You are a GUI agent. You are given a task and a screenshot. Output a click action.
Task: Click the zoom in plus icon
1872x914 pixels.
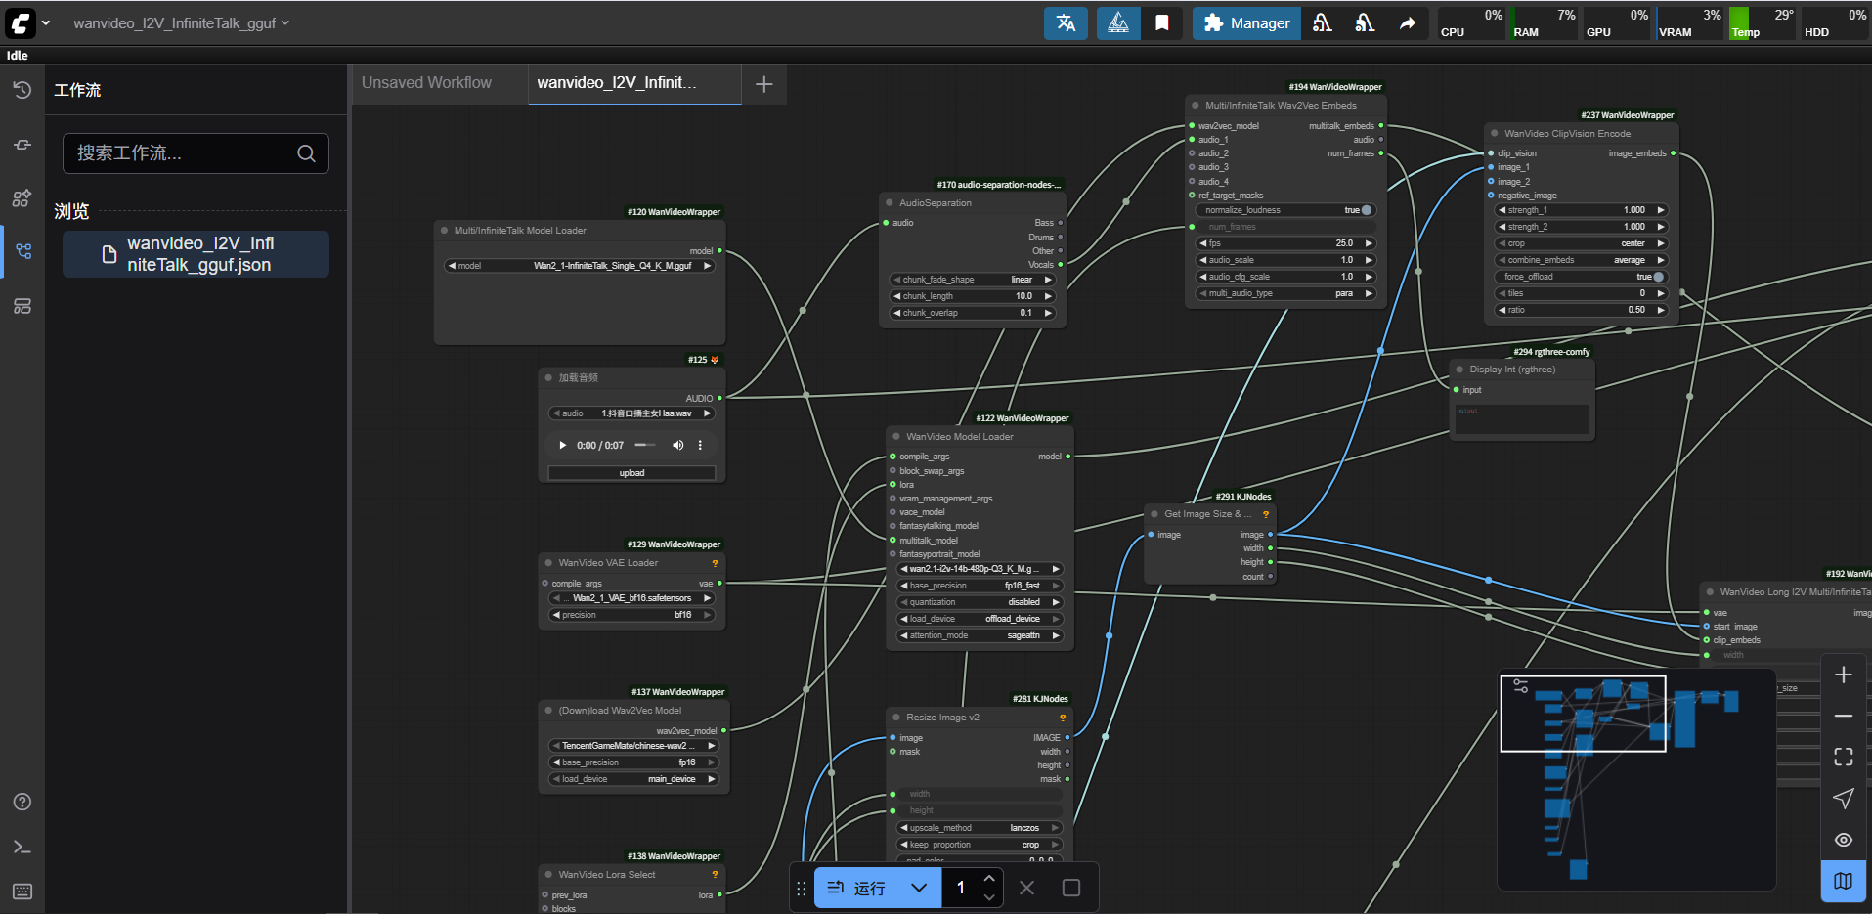pos(1843,675)
